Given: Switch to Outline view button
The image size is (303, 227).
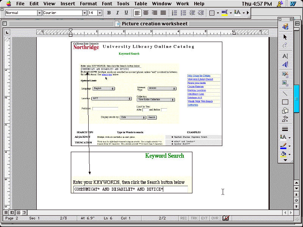Looking at the screenshot, I should [x=24, y=213].
